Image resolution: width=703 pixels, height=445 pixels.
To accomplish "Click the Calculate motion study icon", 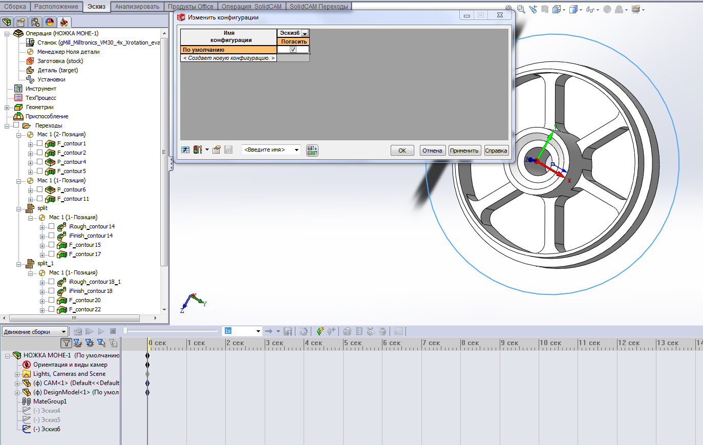I will point(78,331).
